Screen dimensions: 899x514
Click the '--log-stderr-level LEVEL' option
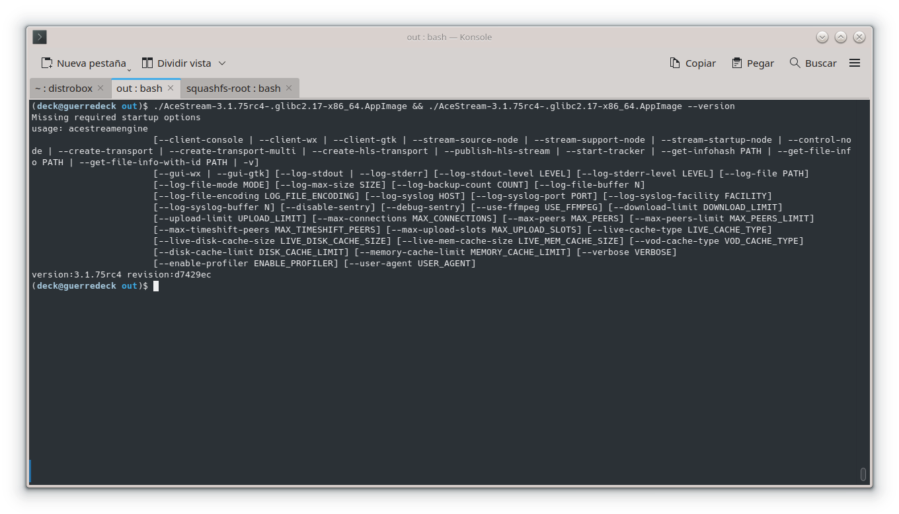645,174
